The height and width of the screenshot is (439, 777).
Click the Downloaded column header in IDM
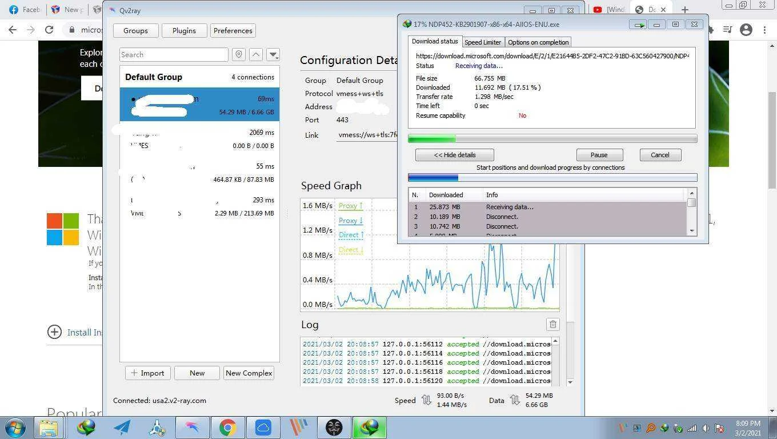(454, 195)
